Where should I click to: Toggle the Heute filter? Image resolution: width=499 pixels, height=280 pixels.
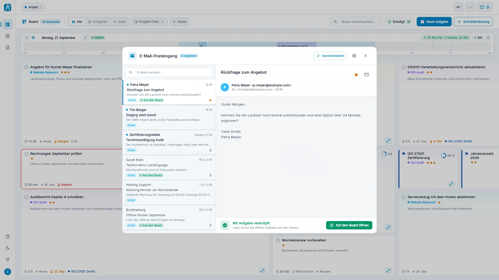click(x=180, y=22)
